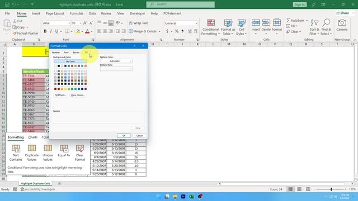The image size is (358, 201).
Task: Open the Font name dropdown
Action: pyautogui.click(x=69, y=23)
